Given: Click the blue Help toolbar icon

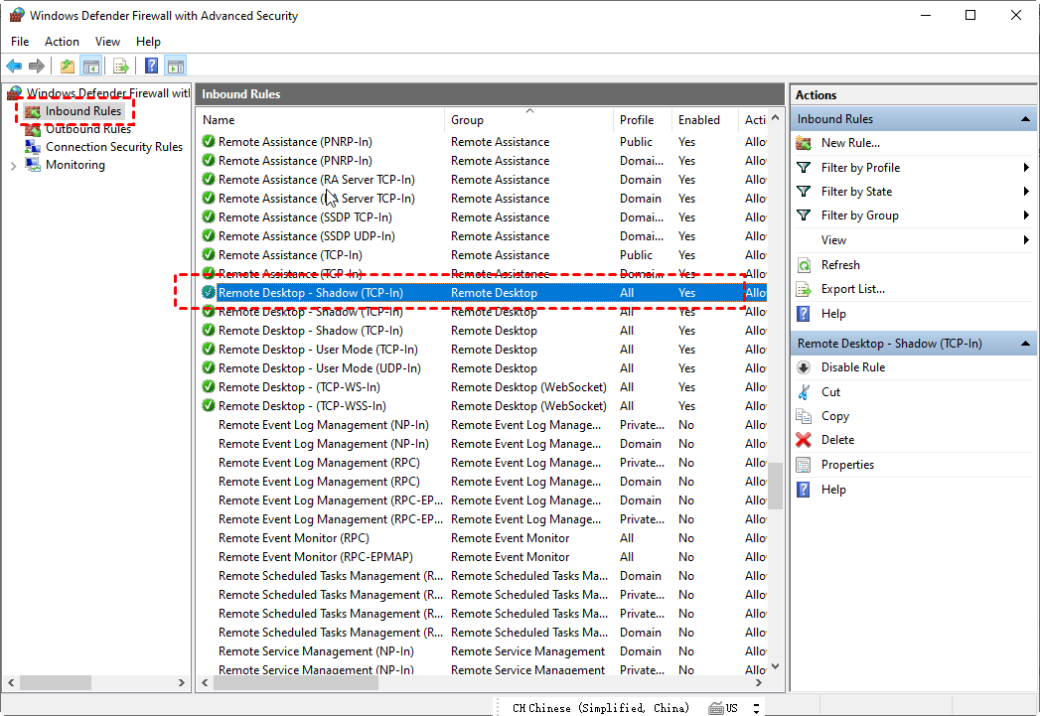Looking at the screenshot, I should tap(151, 67).
